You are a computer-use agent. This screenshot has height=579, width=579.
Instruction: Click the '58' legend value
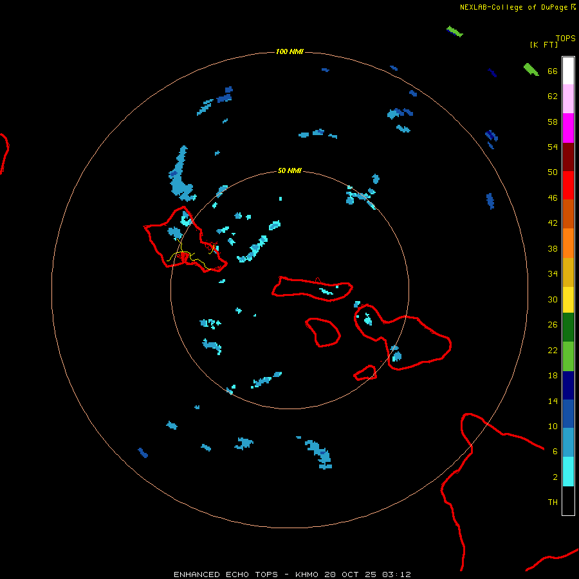pyautogui.click(x=553, y=122)
